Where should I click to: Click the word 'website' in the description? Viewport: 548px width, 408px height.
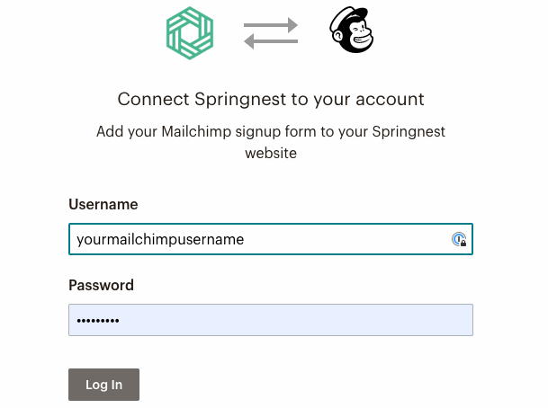pos(271,154)
